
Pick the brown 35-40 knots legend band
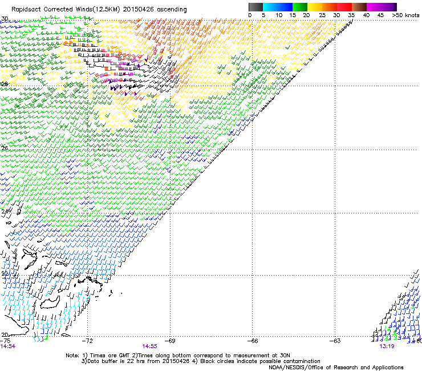point(359,7)
